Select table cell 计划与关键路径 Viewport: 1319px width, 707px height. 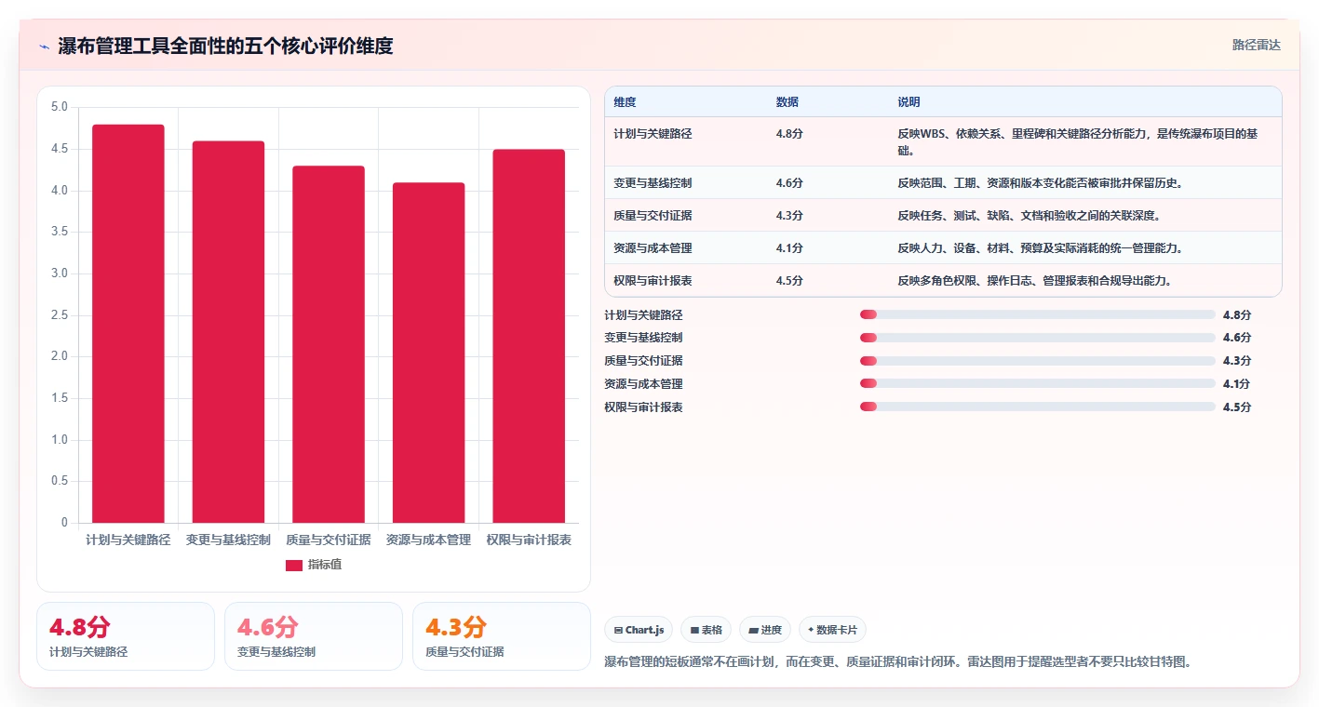[x=653, y=134]
